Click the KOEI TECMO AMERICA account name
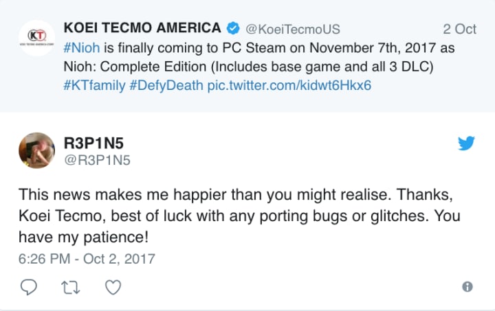The width and height of the screenshot is (495, 311). click(142, 28)
